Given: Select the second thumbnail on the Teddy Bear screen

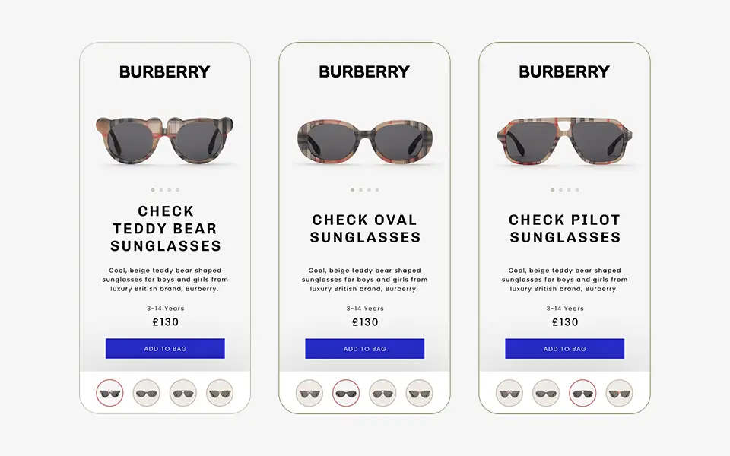Looking at the screenshot, I should point(147,393).
